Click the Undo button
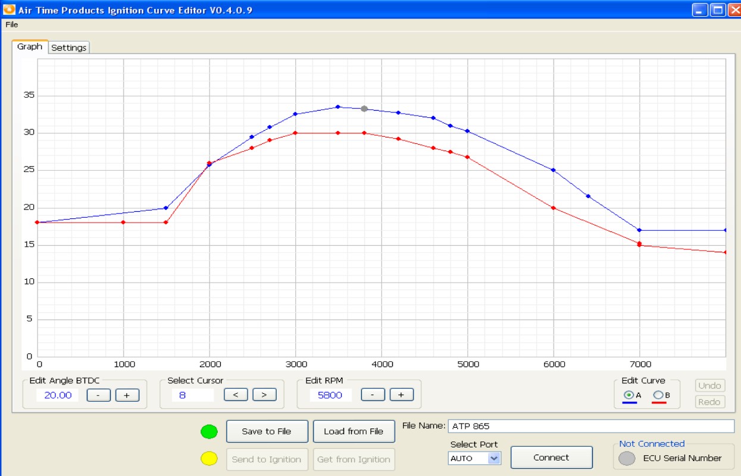The width and height of the screenshot is (741, 476). [x=710, y=386]
